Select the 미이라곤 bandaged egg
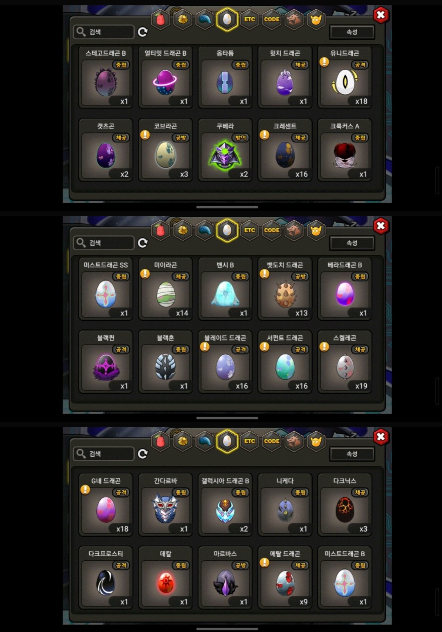Screen dimensions: 442x632 click(x=165, y=289)
